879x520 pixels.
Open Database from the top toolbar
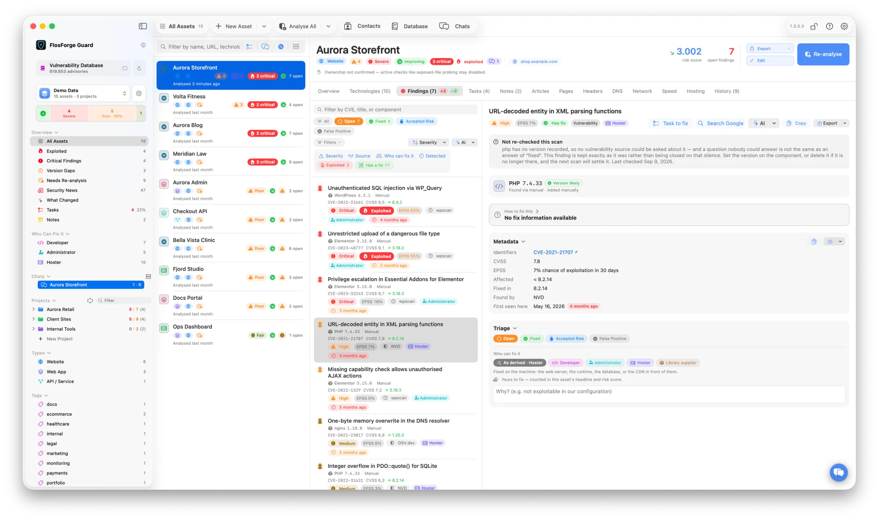(410, 26)
